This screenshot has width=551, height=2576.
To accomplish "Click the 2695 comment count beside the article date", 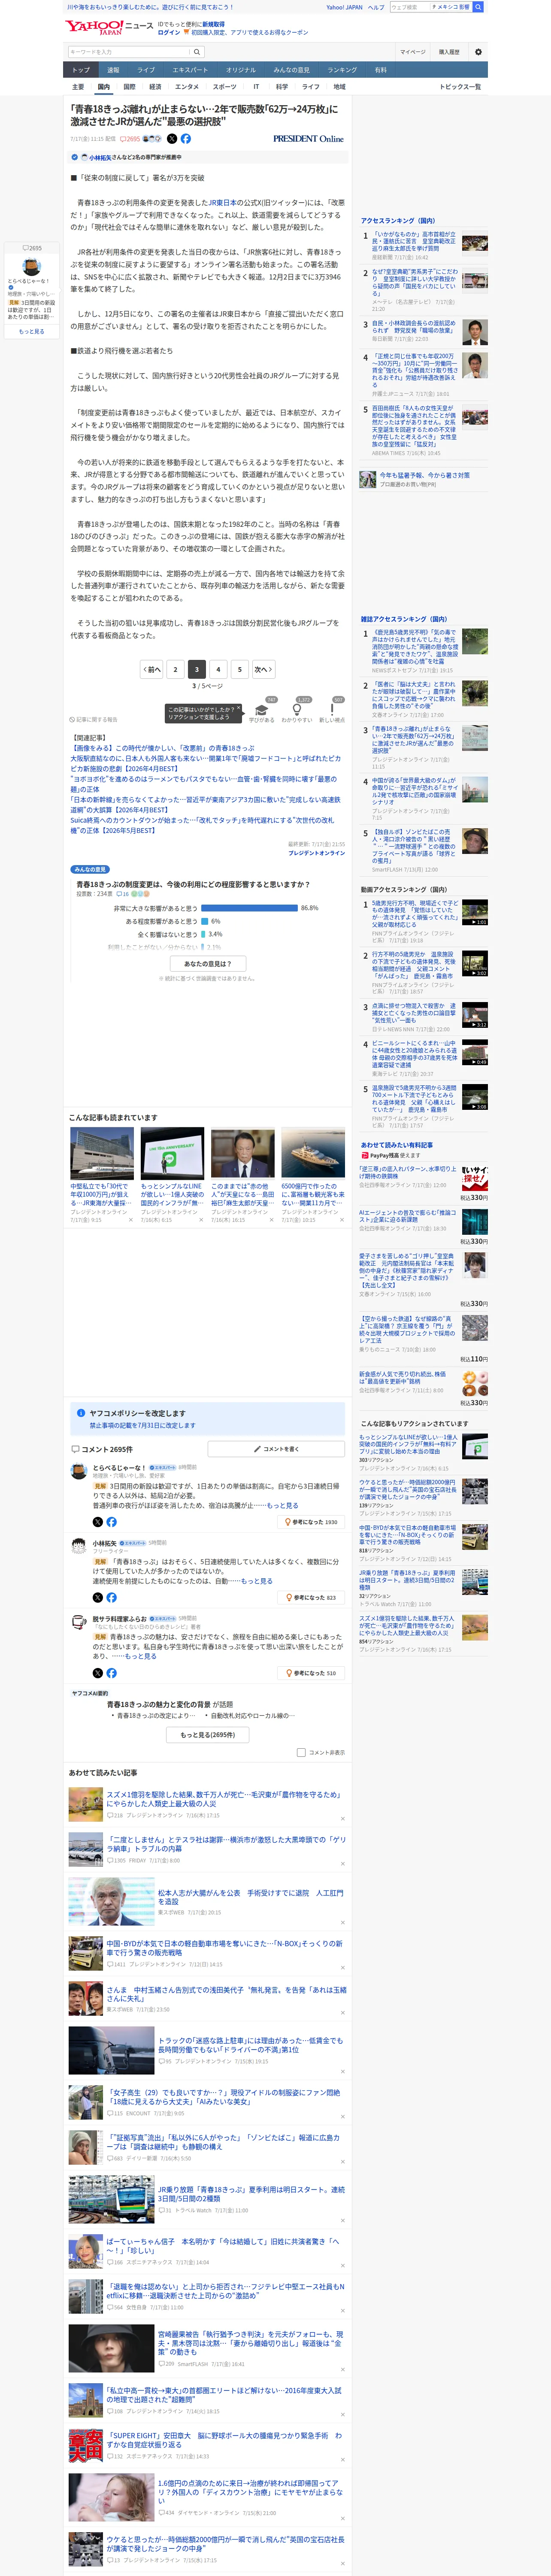I will pyautogui.click(x=130, y=139).
